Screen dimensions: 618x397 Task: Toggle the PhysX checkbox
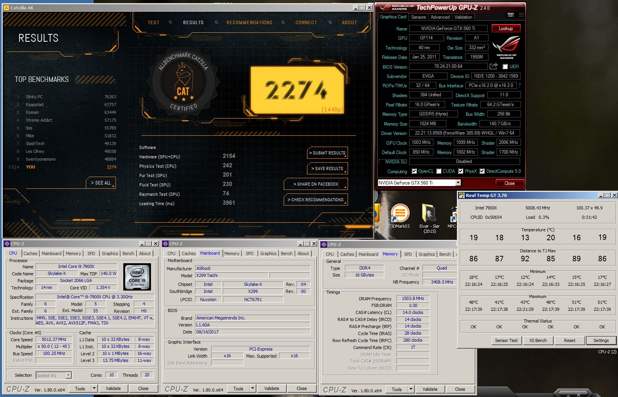point(461,171)
